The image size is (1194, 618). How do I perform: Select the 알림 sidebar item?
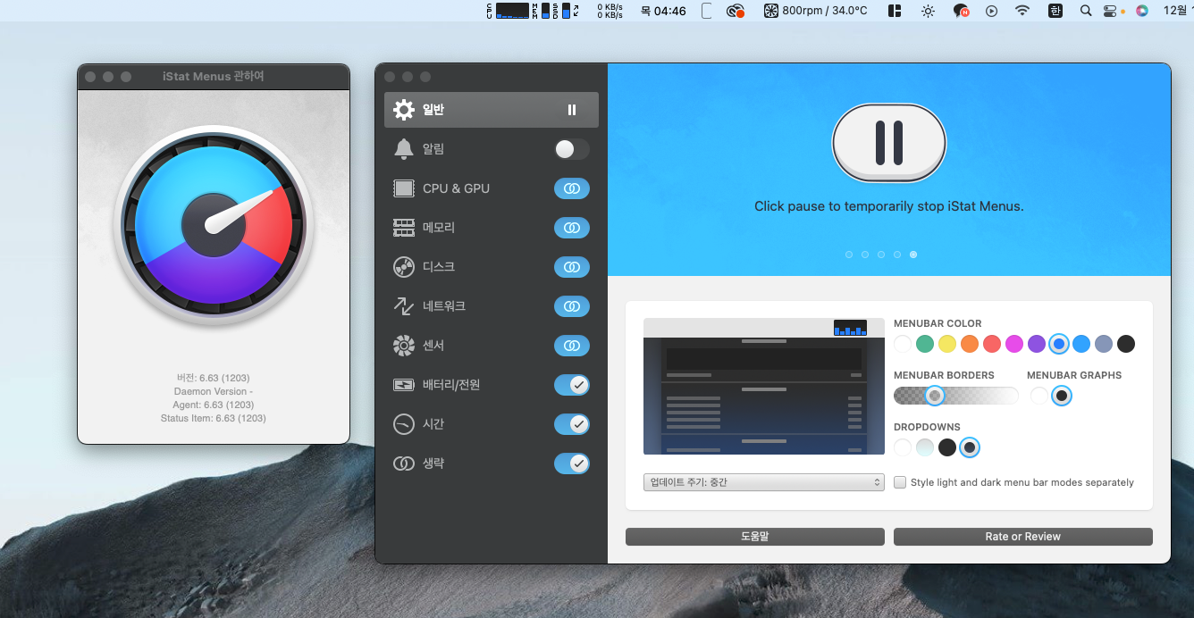(492, 149)
